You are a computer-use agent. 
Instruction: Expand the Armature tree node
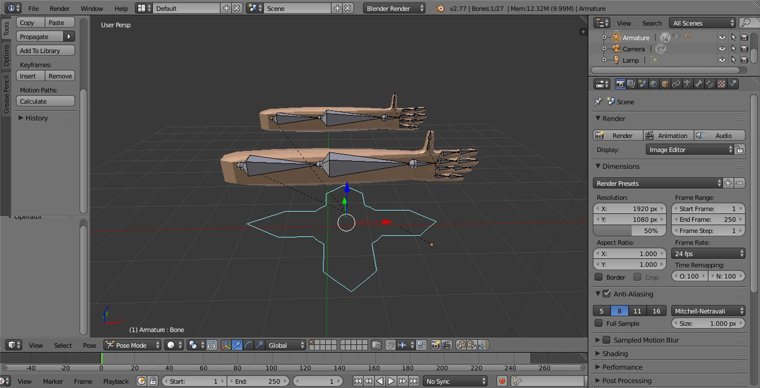[x=604, y=38]
